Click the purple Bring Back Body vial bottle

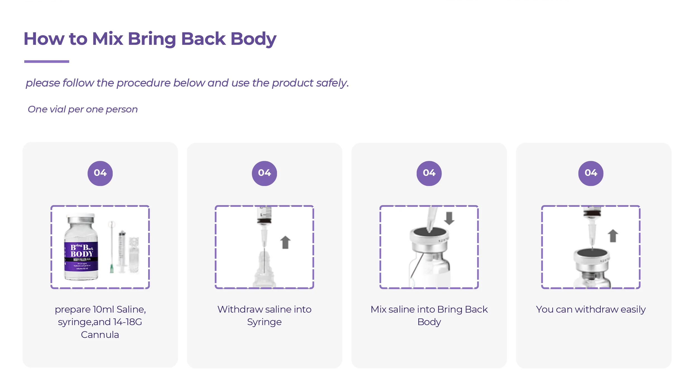[x=81, y=247]
